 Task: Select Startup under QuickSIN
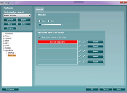(x=11, y=53)
